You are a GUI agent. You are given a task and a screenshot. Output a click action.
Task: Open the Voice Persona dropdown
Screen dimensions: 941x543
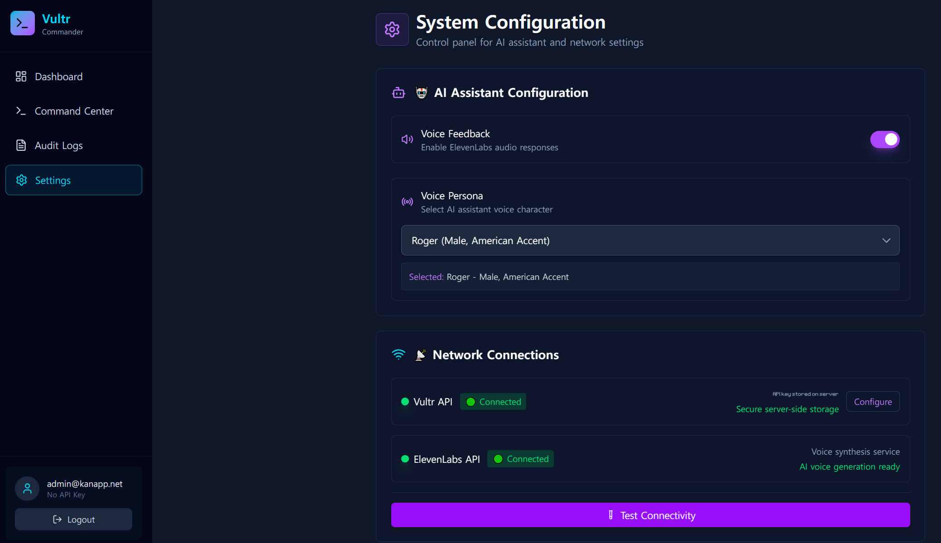pos(650,240)
